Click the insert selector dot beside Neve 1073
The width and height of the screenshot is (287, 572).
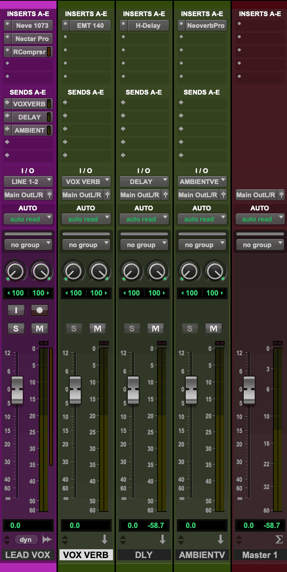(7, 26)
